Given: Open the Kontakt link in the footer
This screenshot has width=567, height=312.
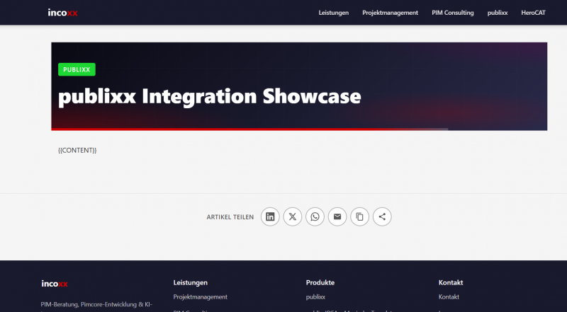Looking at the screenshot, I should (449, 297).
